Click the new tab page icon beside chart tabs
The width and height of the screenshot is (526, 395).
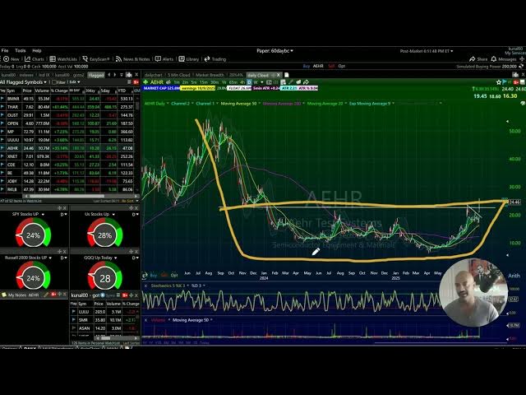click(287, 75)
